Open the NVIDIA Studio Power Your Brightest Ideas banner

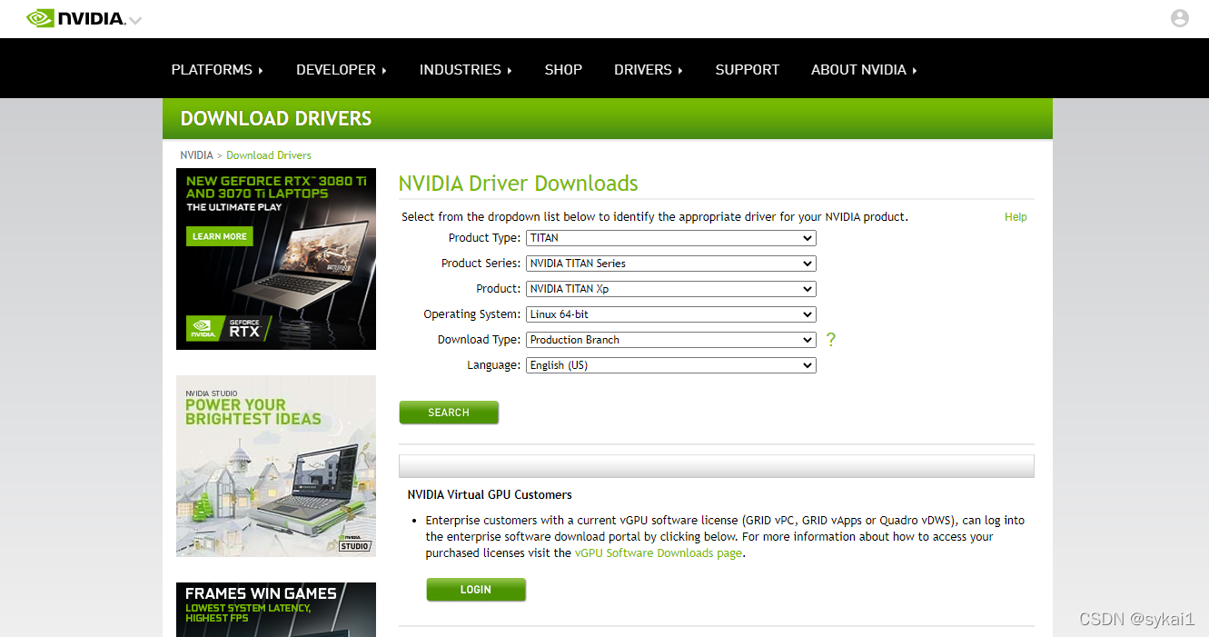(276, 466)
